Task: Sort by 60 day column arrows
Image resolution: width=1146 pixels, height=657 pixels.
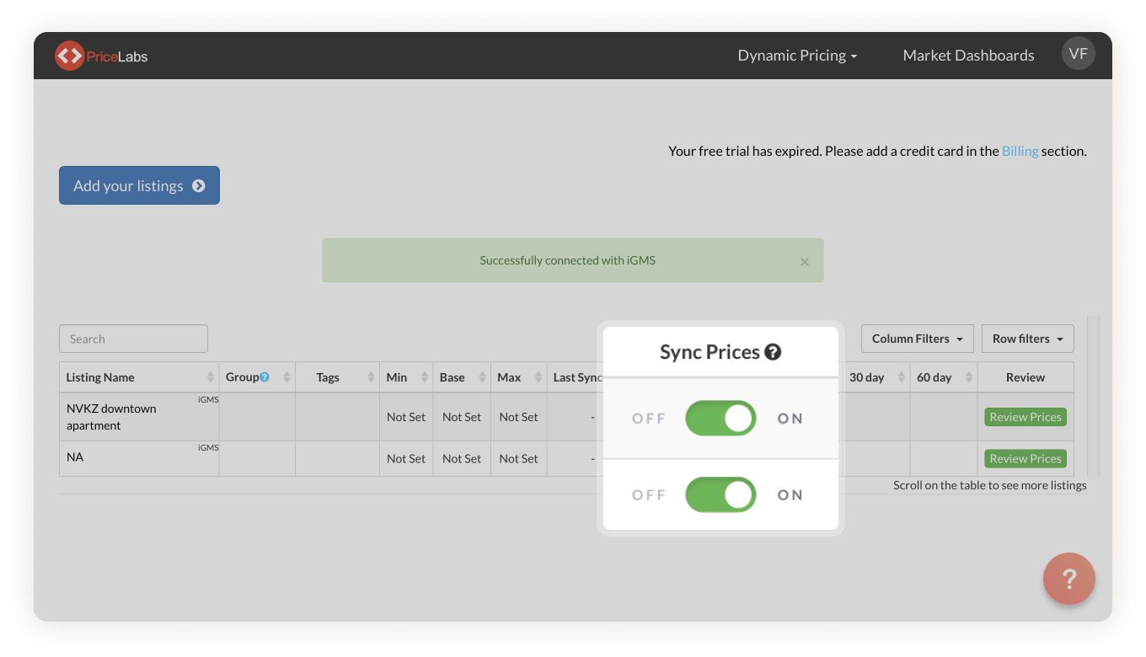Action: (969, 377)
